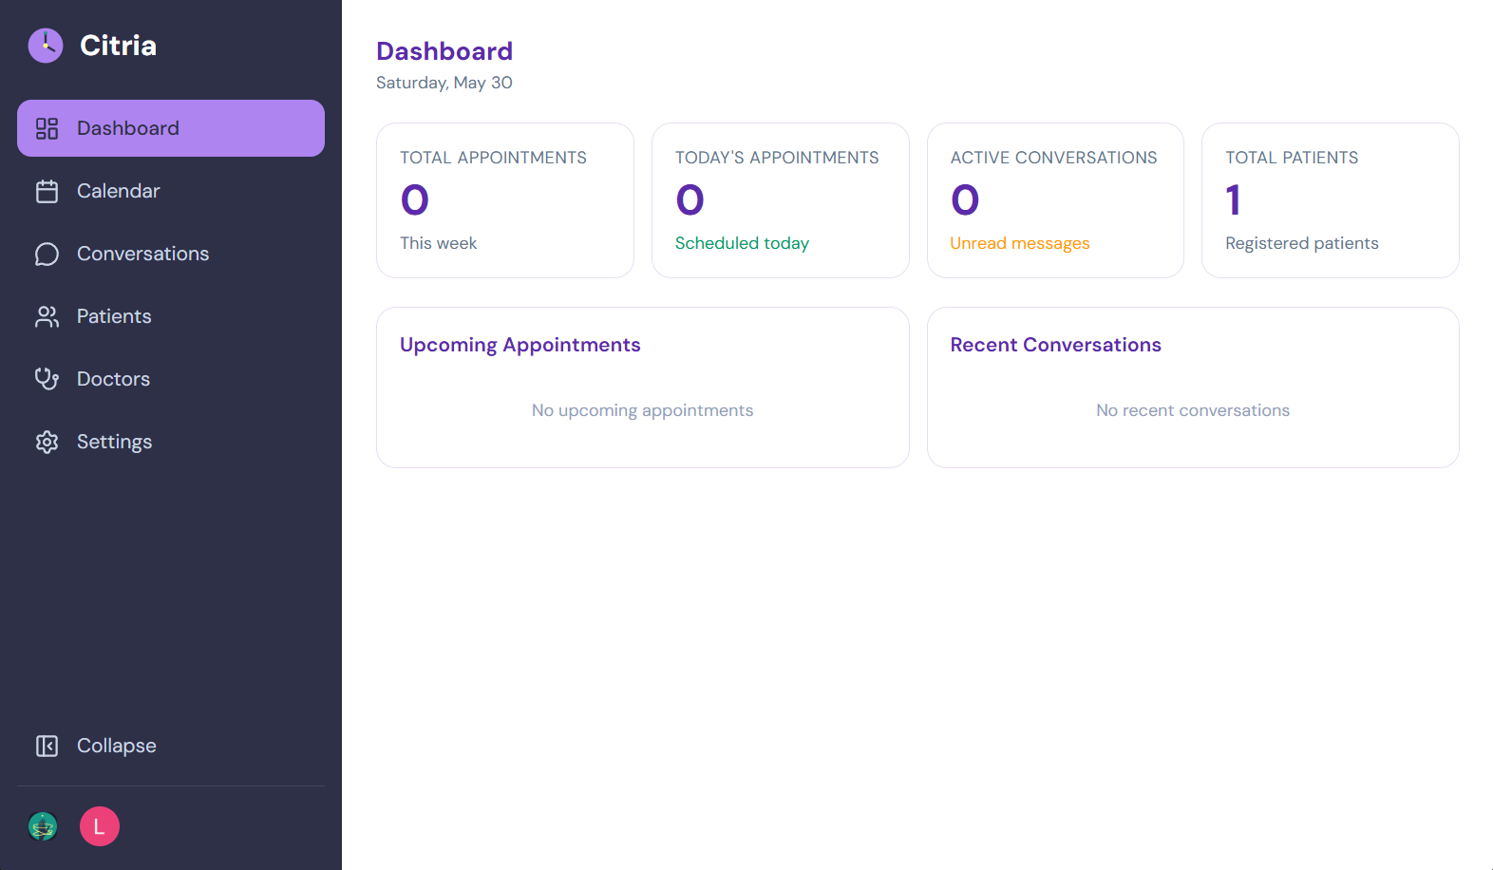The height and width of the screenshot is (870, 1493).
Task: Click 'No recent conversations' message
Action: [x=1193, y=410]
